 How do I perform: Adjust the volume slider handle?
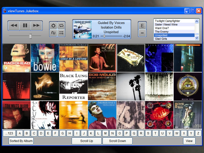[x=30, y=36]
